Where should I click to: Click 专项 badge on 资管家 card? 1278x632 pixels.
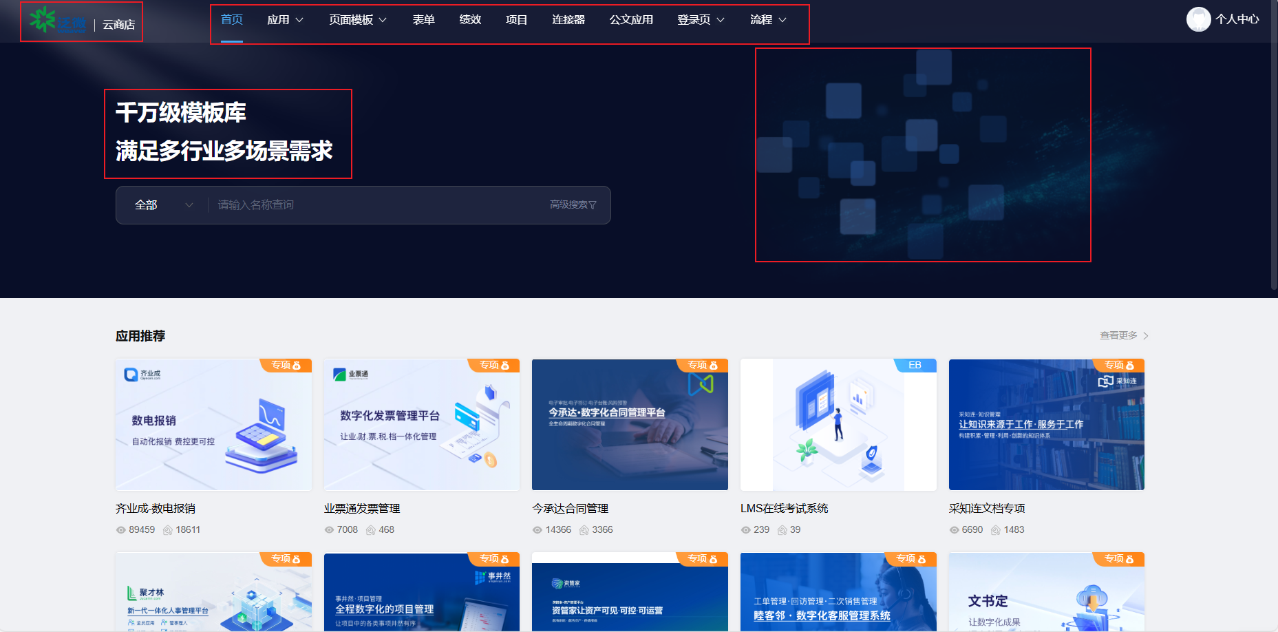click(x=702, y=559)
